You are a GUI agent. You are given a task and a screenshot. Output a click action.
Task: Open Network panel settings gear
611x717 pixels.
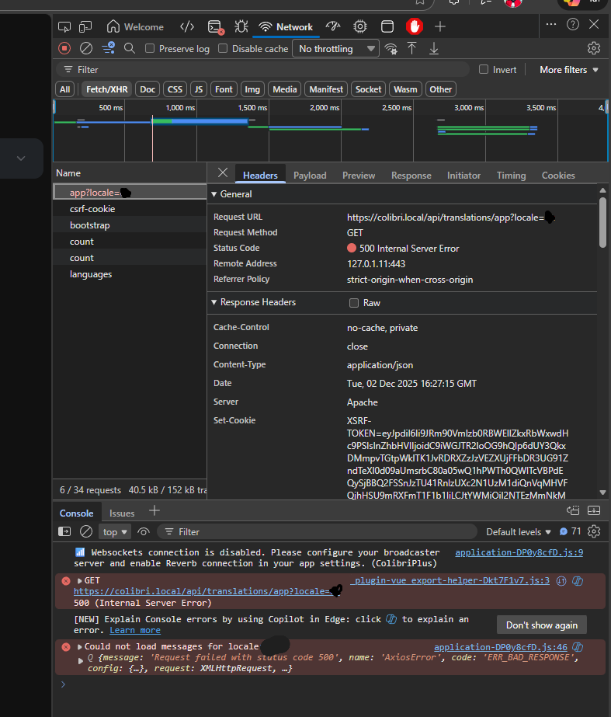[594, 48]
